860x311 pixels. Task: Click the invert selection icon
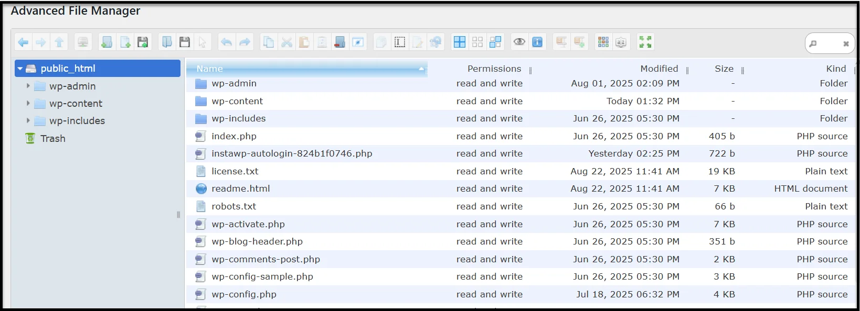(495, 42)
